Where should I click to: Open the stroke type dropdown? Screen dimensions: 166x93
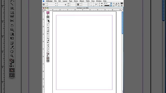[111, 5]
